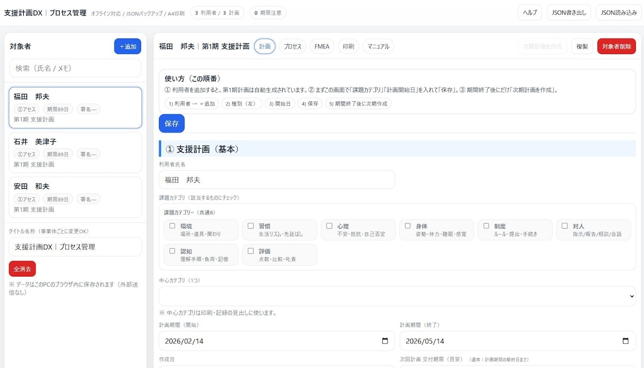
Task: Click the red 全消去 button
Action: click(x=22, y=269)
